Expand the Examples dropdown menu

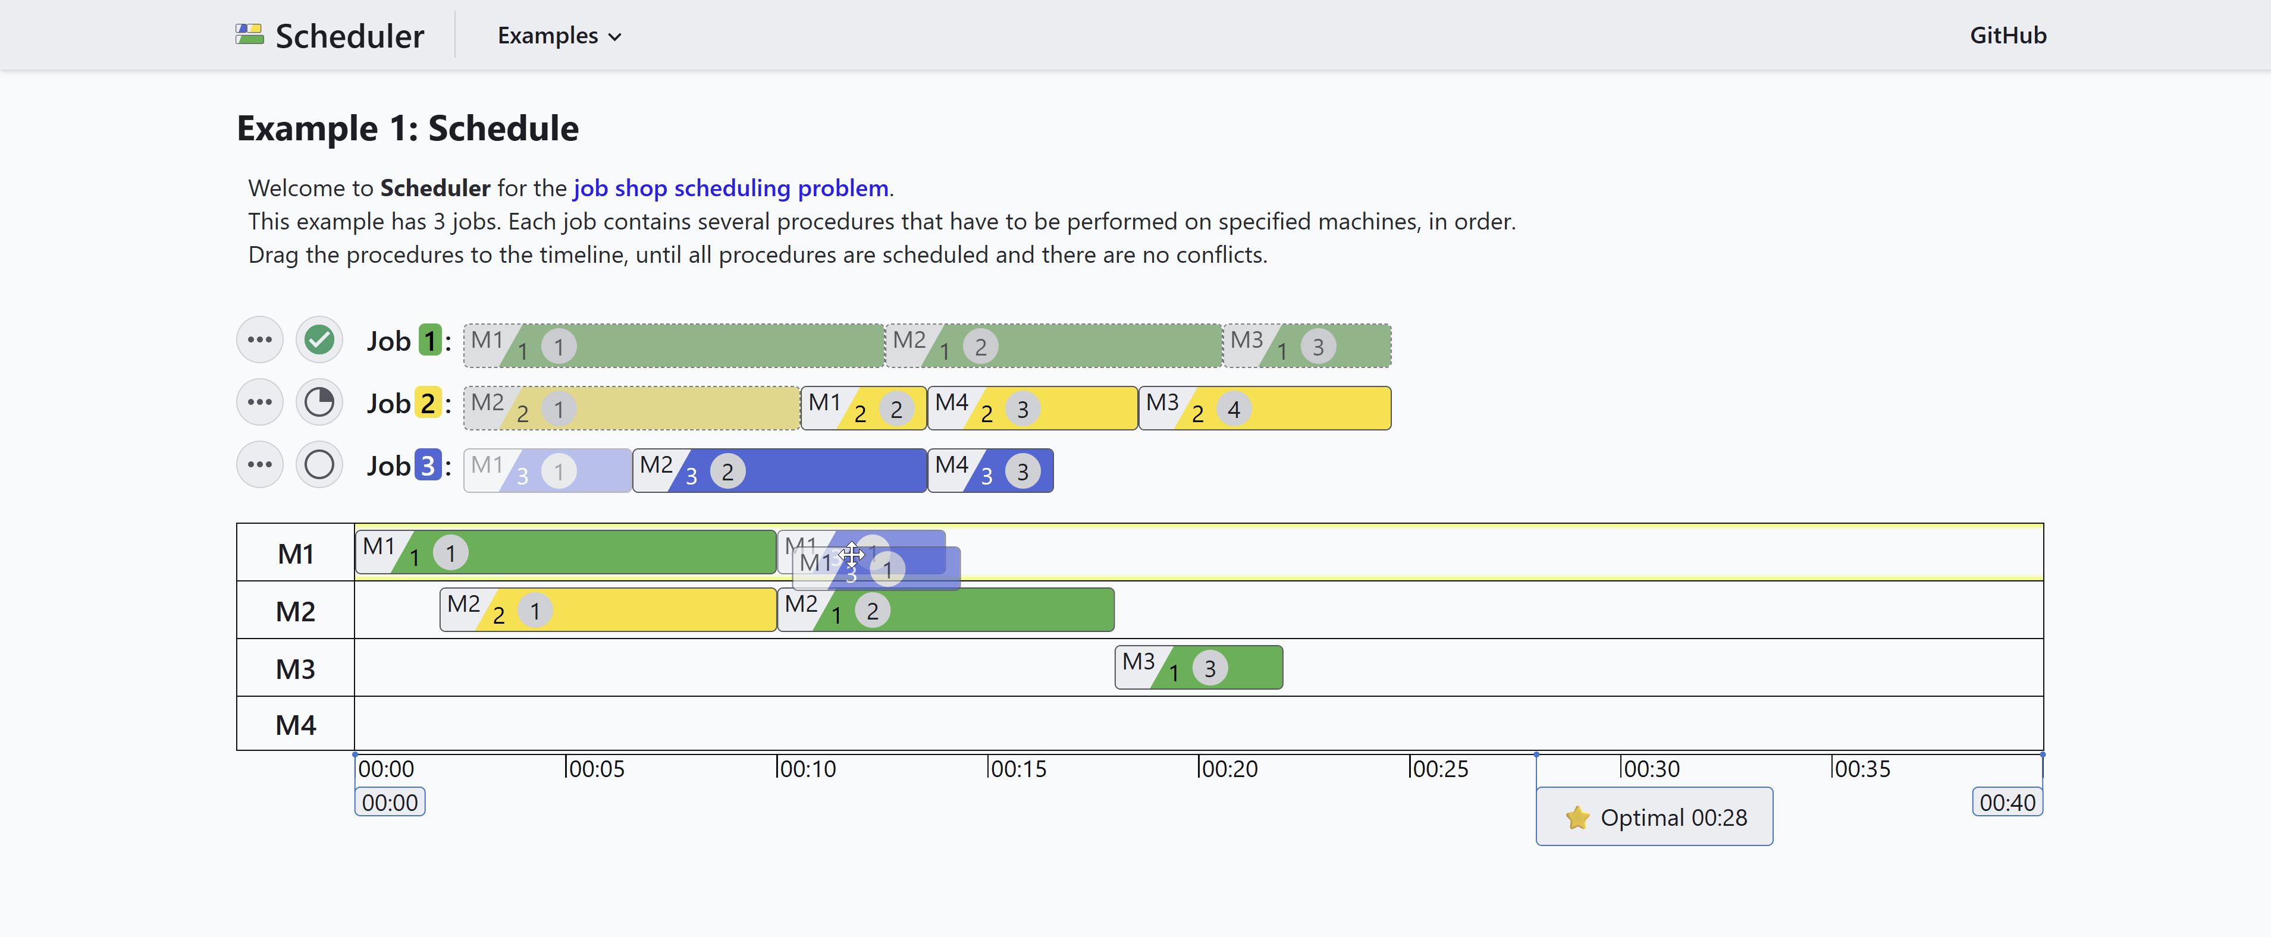(559, 36)
